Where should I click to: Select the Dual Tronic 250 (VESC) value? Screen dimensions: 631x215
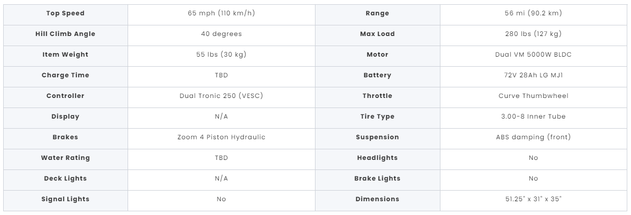[221, 96]
